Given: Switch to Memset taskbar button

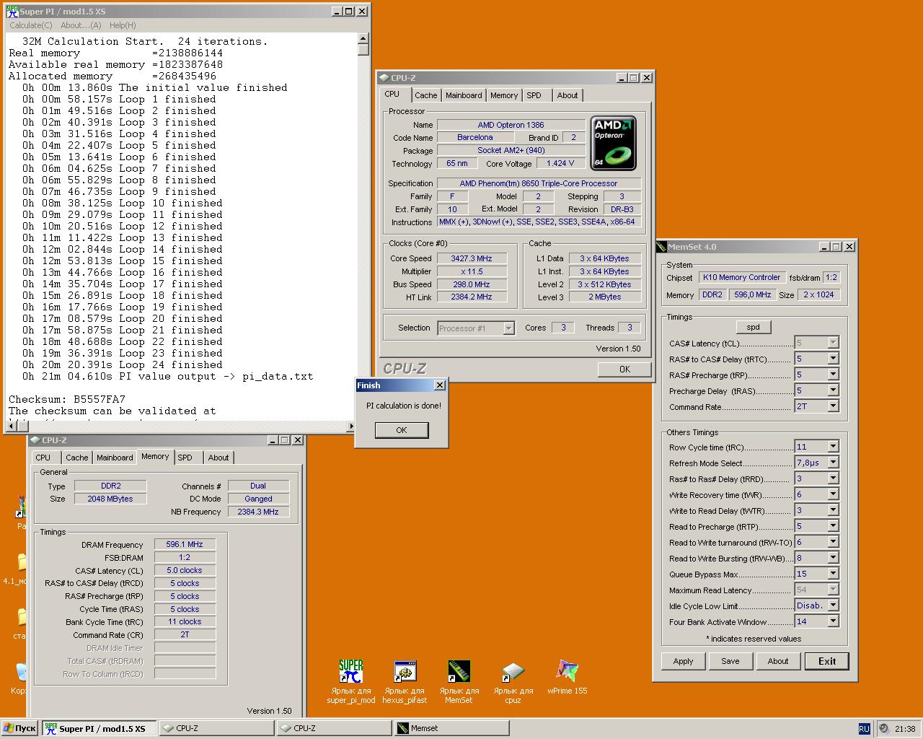Looking at the screenshot, I should pyautogui.click(x=451, y=729).
